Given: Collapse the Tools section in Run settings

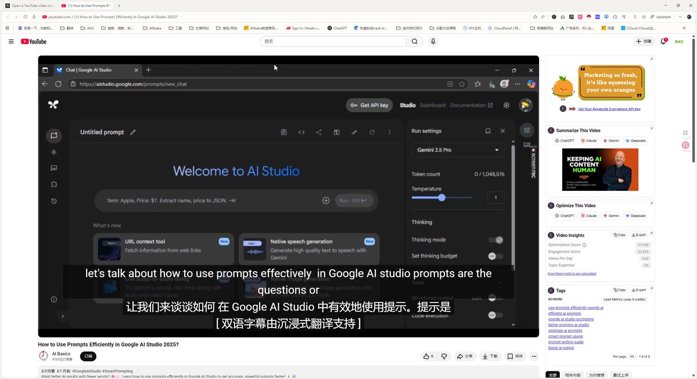Looking at the screenshot, I should [x=500, y=283].
